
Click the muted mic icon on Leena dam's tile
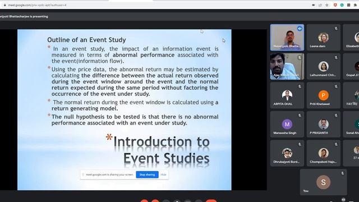[336, 29]
